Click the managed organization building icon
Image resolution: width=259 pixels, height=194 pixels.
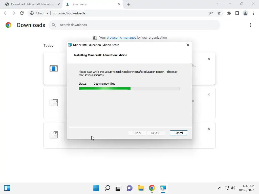point(95,38)
